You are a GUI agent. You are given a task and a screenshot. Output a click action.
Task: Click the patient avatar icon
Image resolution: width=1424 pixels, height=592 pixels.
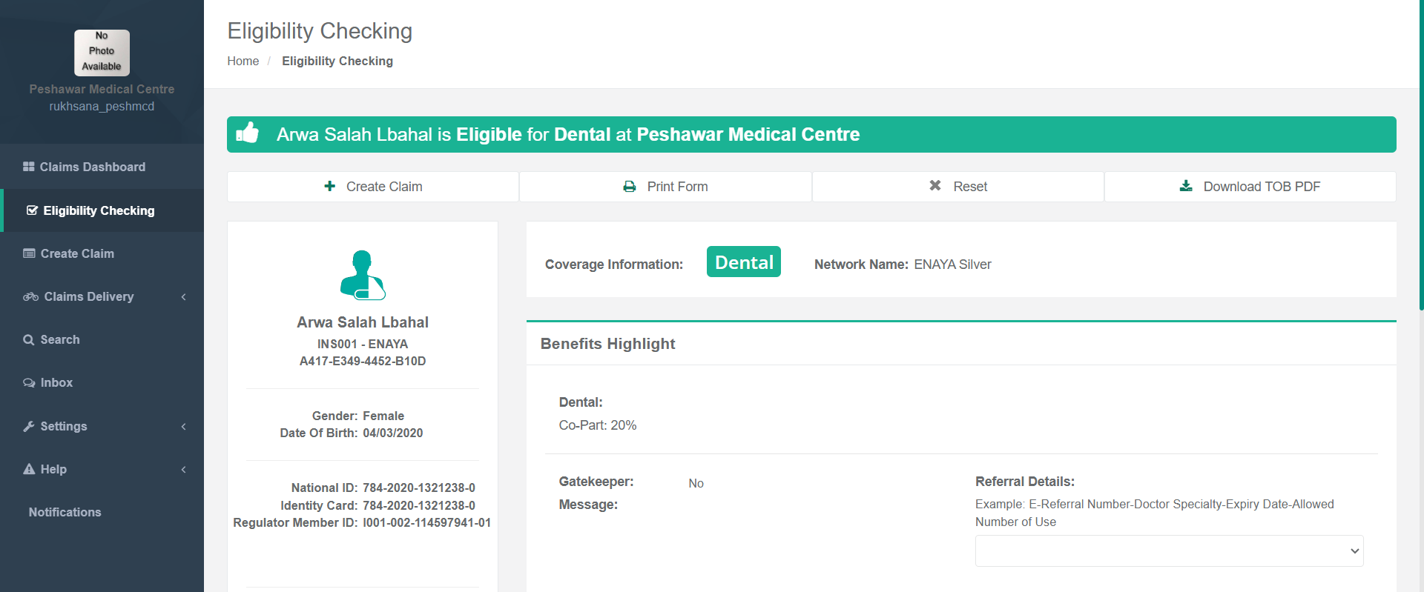(x=363, y=275)
